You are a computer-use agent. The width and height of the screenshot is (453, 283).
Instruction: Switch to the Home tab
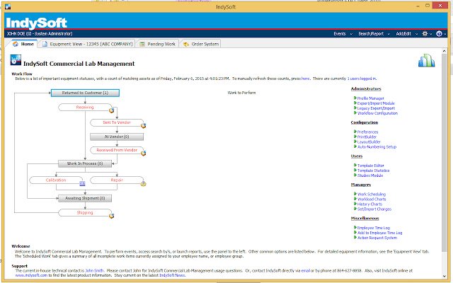point(23,44)
